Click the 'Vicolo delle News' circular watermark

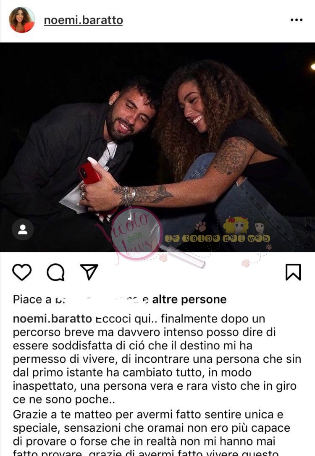(136, 233)
